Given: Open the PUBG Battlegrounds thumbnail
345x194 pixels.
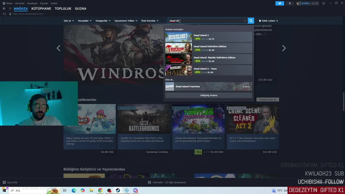Looking at the screenshot, I should (x=144, y=119).
